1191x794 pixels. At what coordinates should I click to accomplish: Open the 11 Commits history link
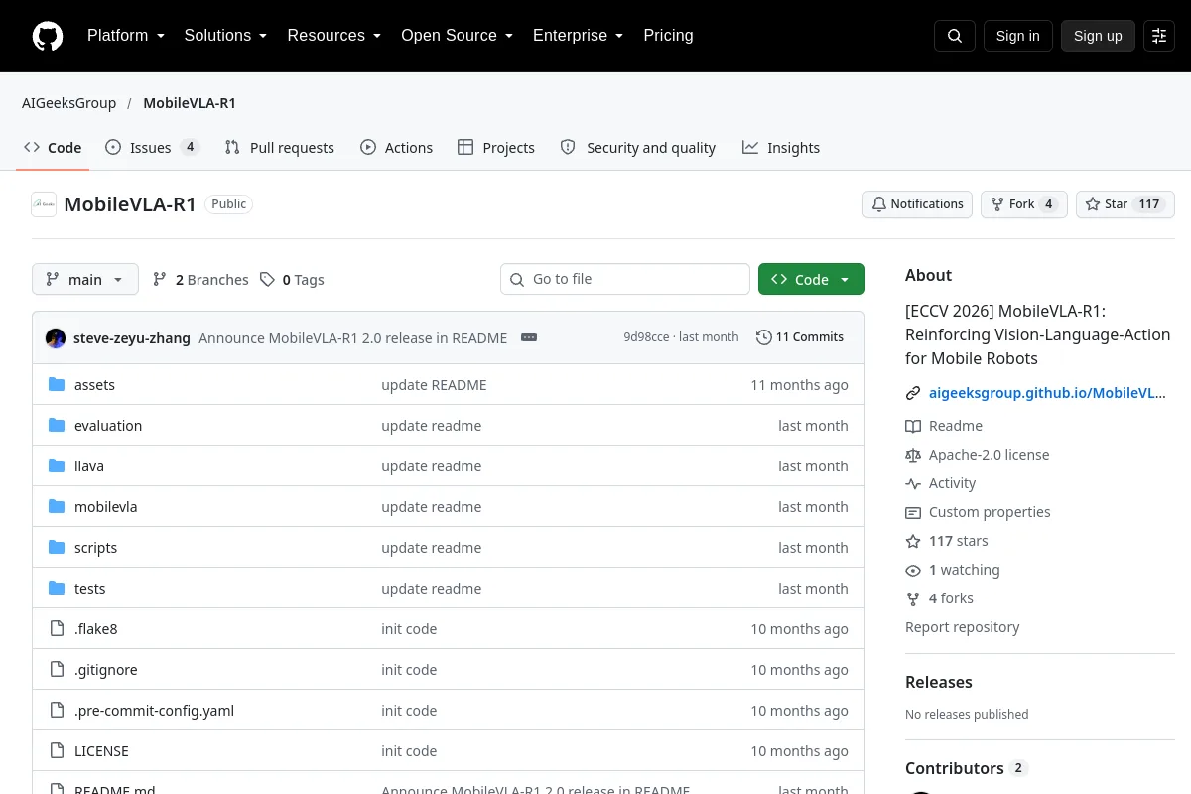800,337
